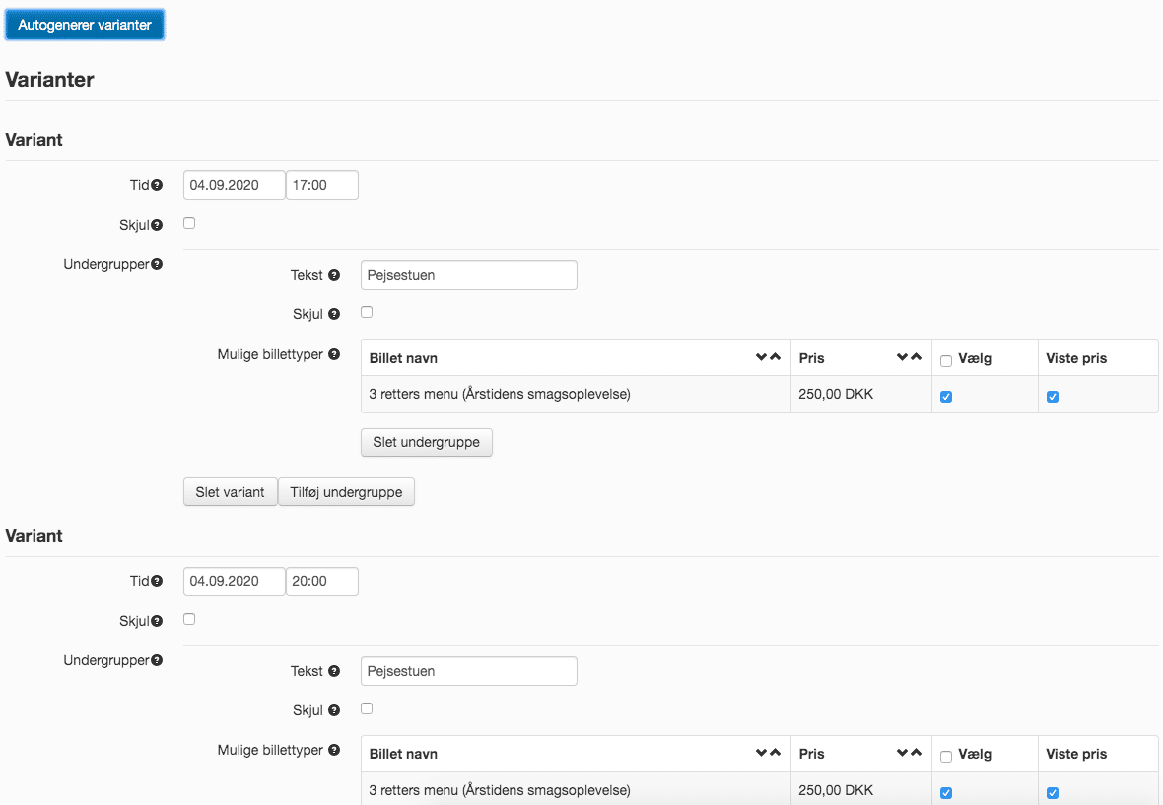The image size is (1163, 805).
Task: Click '3 retters menu' cell in 17:00 variant
Action: 576,394
